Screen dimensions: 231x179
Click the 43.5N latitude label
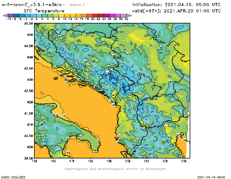click(x=28, y=68)
